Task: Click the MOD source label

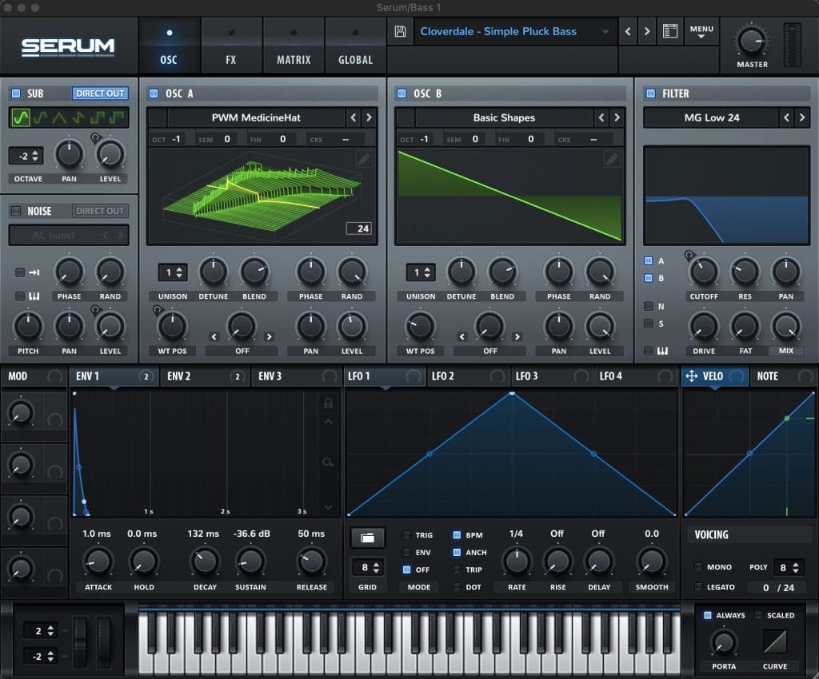Action: click(18, 376)
